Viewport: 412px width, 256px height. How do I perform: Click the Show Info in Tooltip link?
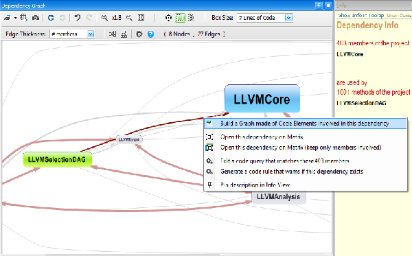[x=360, y=16]
